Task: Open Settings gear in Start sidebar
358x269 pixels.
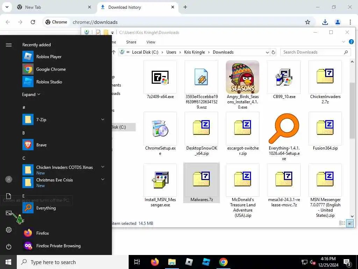Action: coord(9,230)
